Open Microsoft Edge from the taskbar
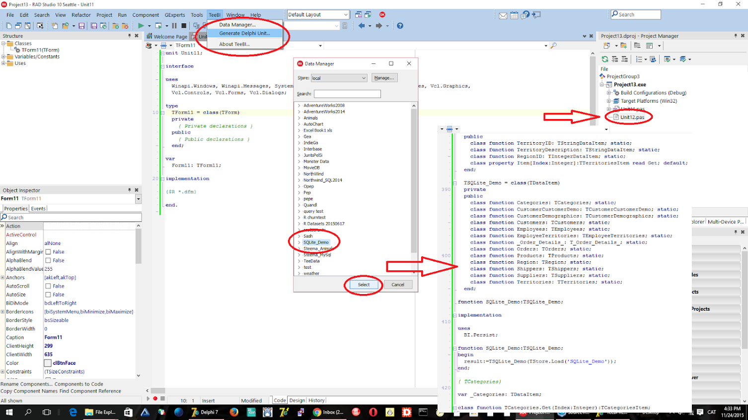This screenshot has height=420, width=748. (73, 412)
